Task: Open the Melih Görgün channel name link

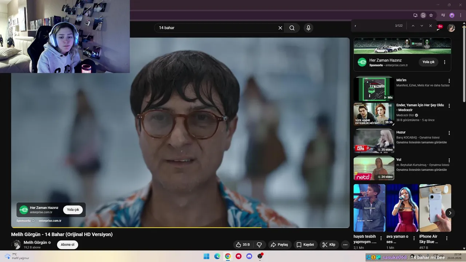Action: 35,242
